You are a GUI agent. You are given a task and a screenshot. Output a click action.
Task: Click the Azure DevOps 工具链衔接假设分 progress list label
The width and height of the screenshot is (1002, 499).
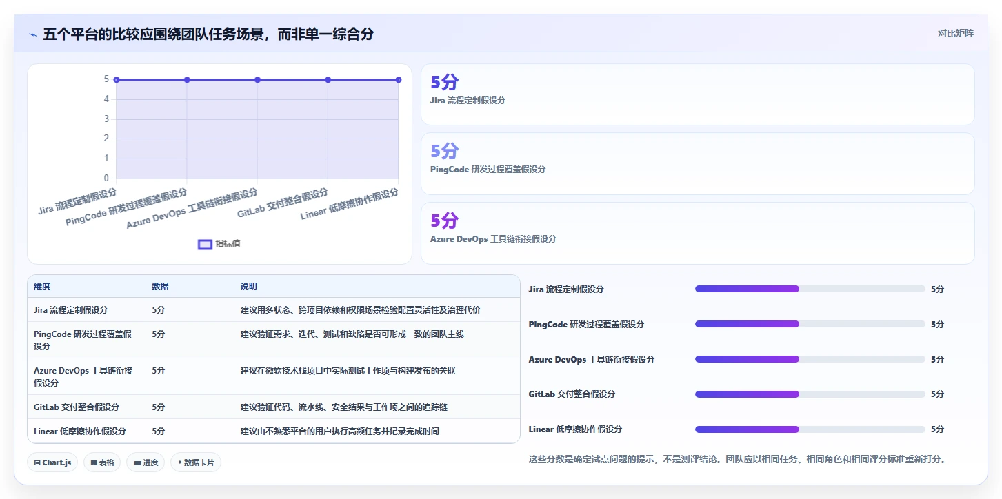(592, 360)
